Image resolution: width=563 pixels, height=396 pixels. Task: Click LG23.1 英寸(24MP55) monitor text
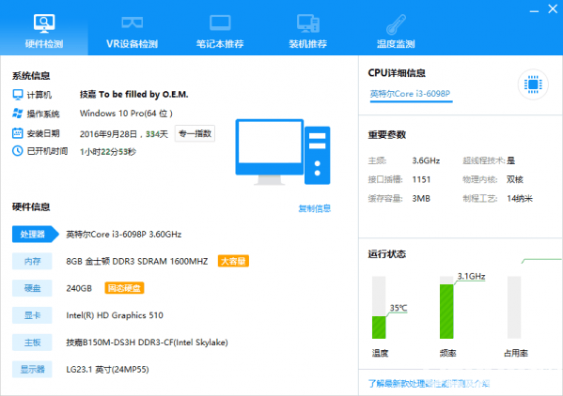pyautogui.click(x=107, y=370)
